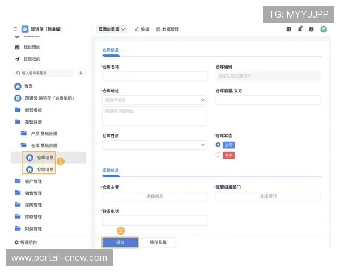The width and height of the screenshot is (340, 272).
Task: Submit the form with 提交
Action: 120,243
